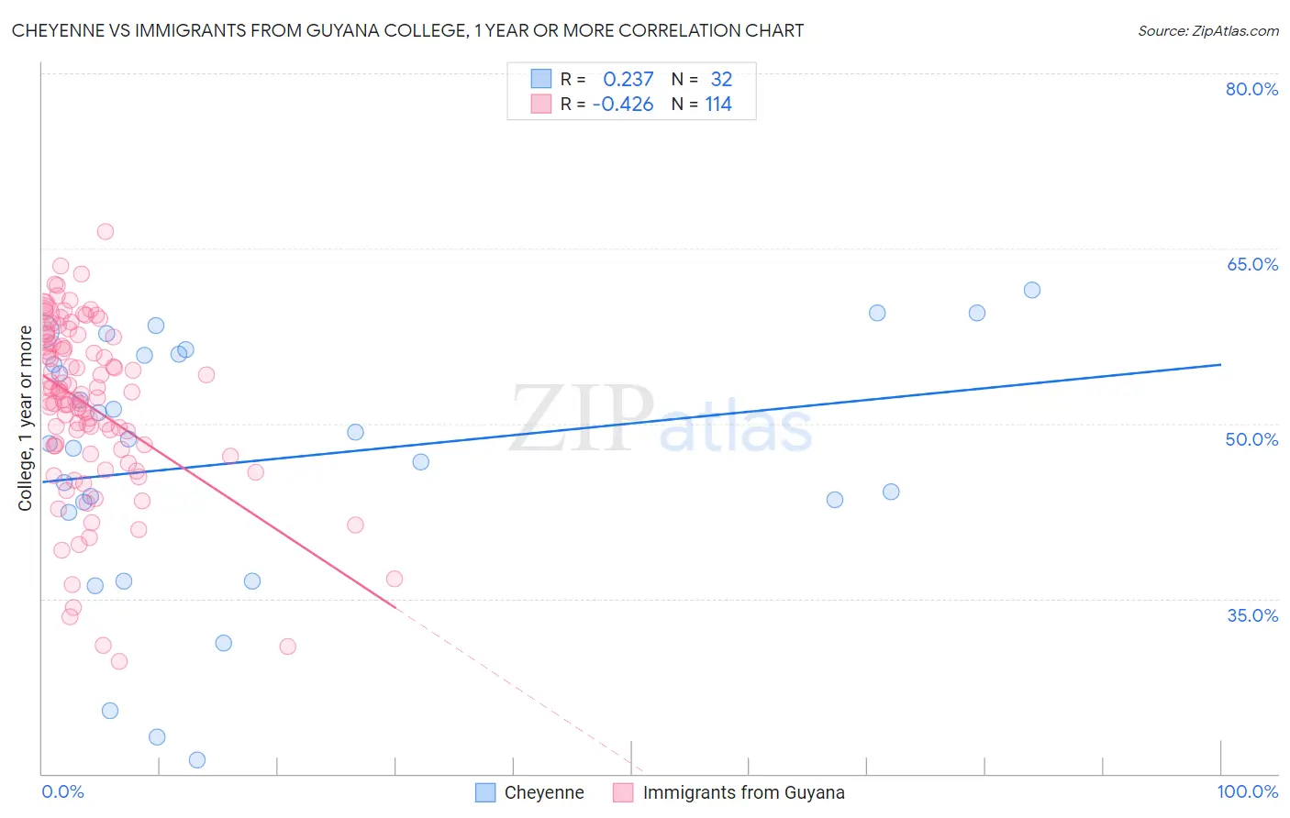Click the 'College, 1 year or more' axis title
The image size is (1290, 818).
click(26, 418)
